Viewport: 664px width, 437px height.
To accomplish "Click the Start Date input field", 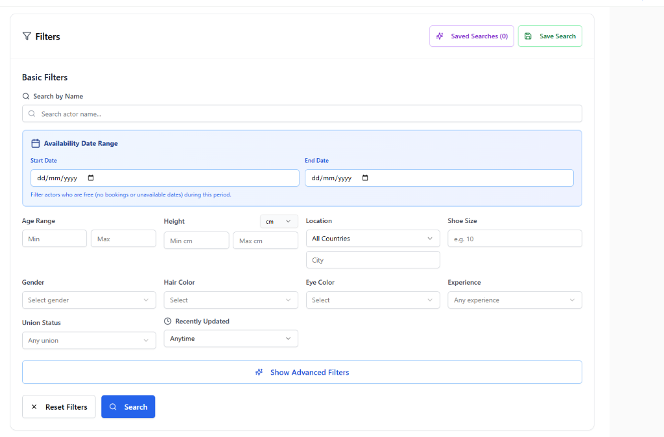I will pyautogui.click(x=165, y=178).
